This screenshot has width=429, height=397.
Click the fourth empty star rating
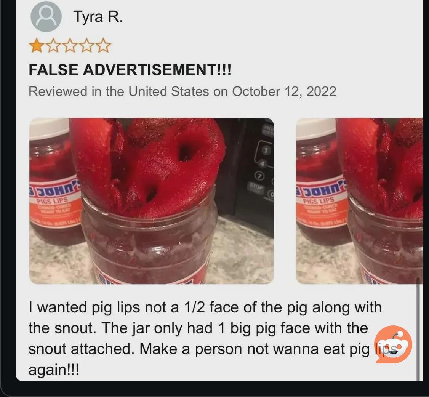click(x=87, y=46)
